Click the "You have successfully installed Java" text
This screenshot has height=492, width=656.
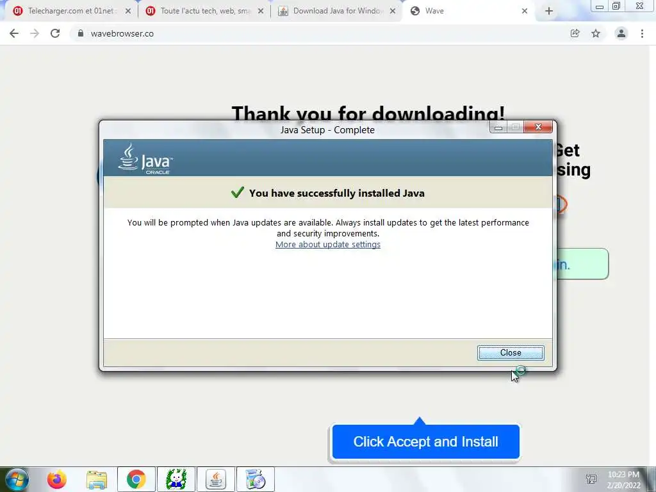(x=337, y=193)
